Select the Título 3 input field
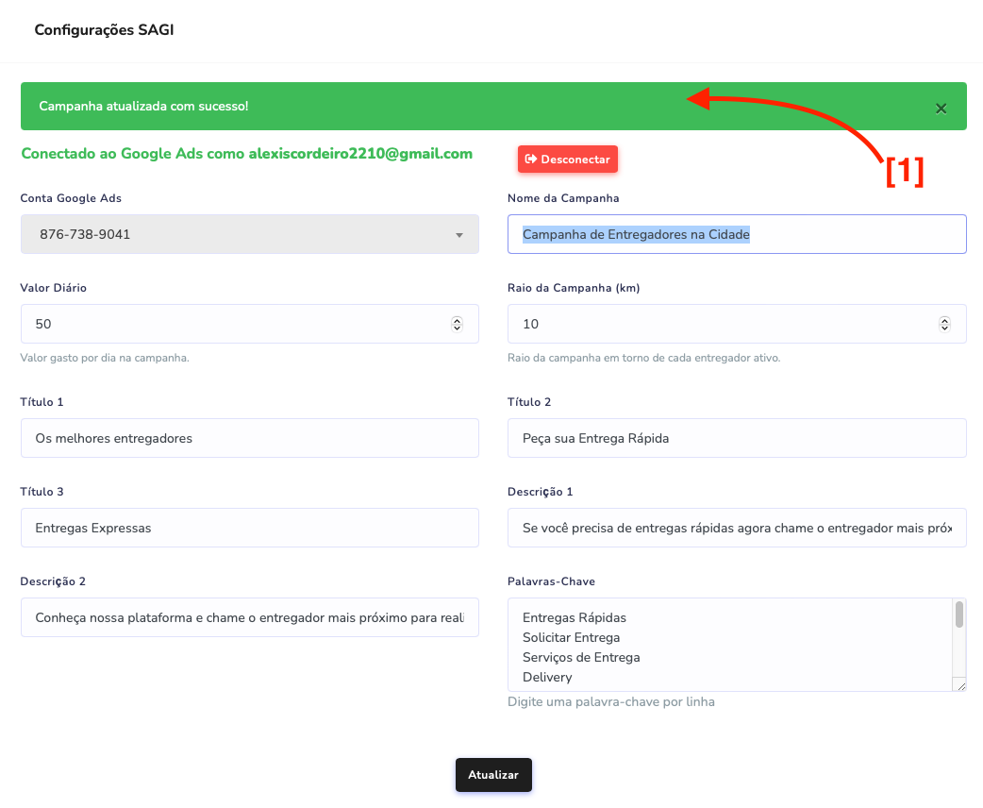Image resolution: width=983 pixels, height=808 pixels. point(249,528)
